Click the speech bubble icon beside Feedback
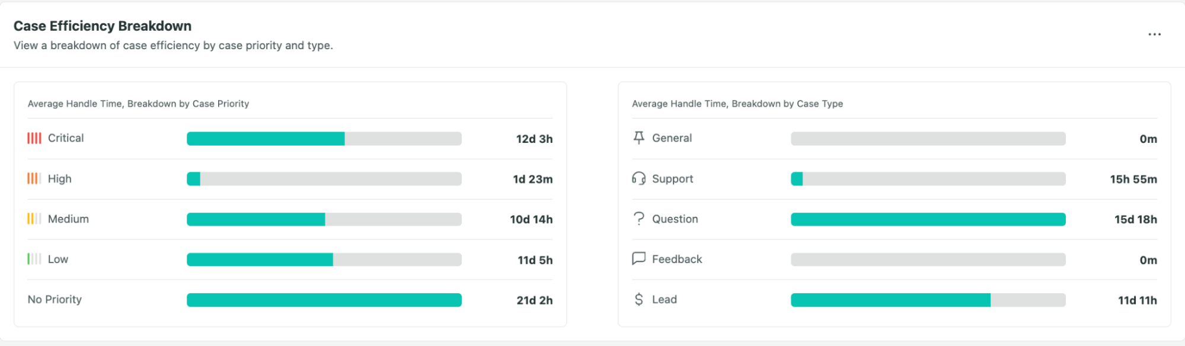This screenshot has width=1185, height=346. coord(638,259)
